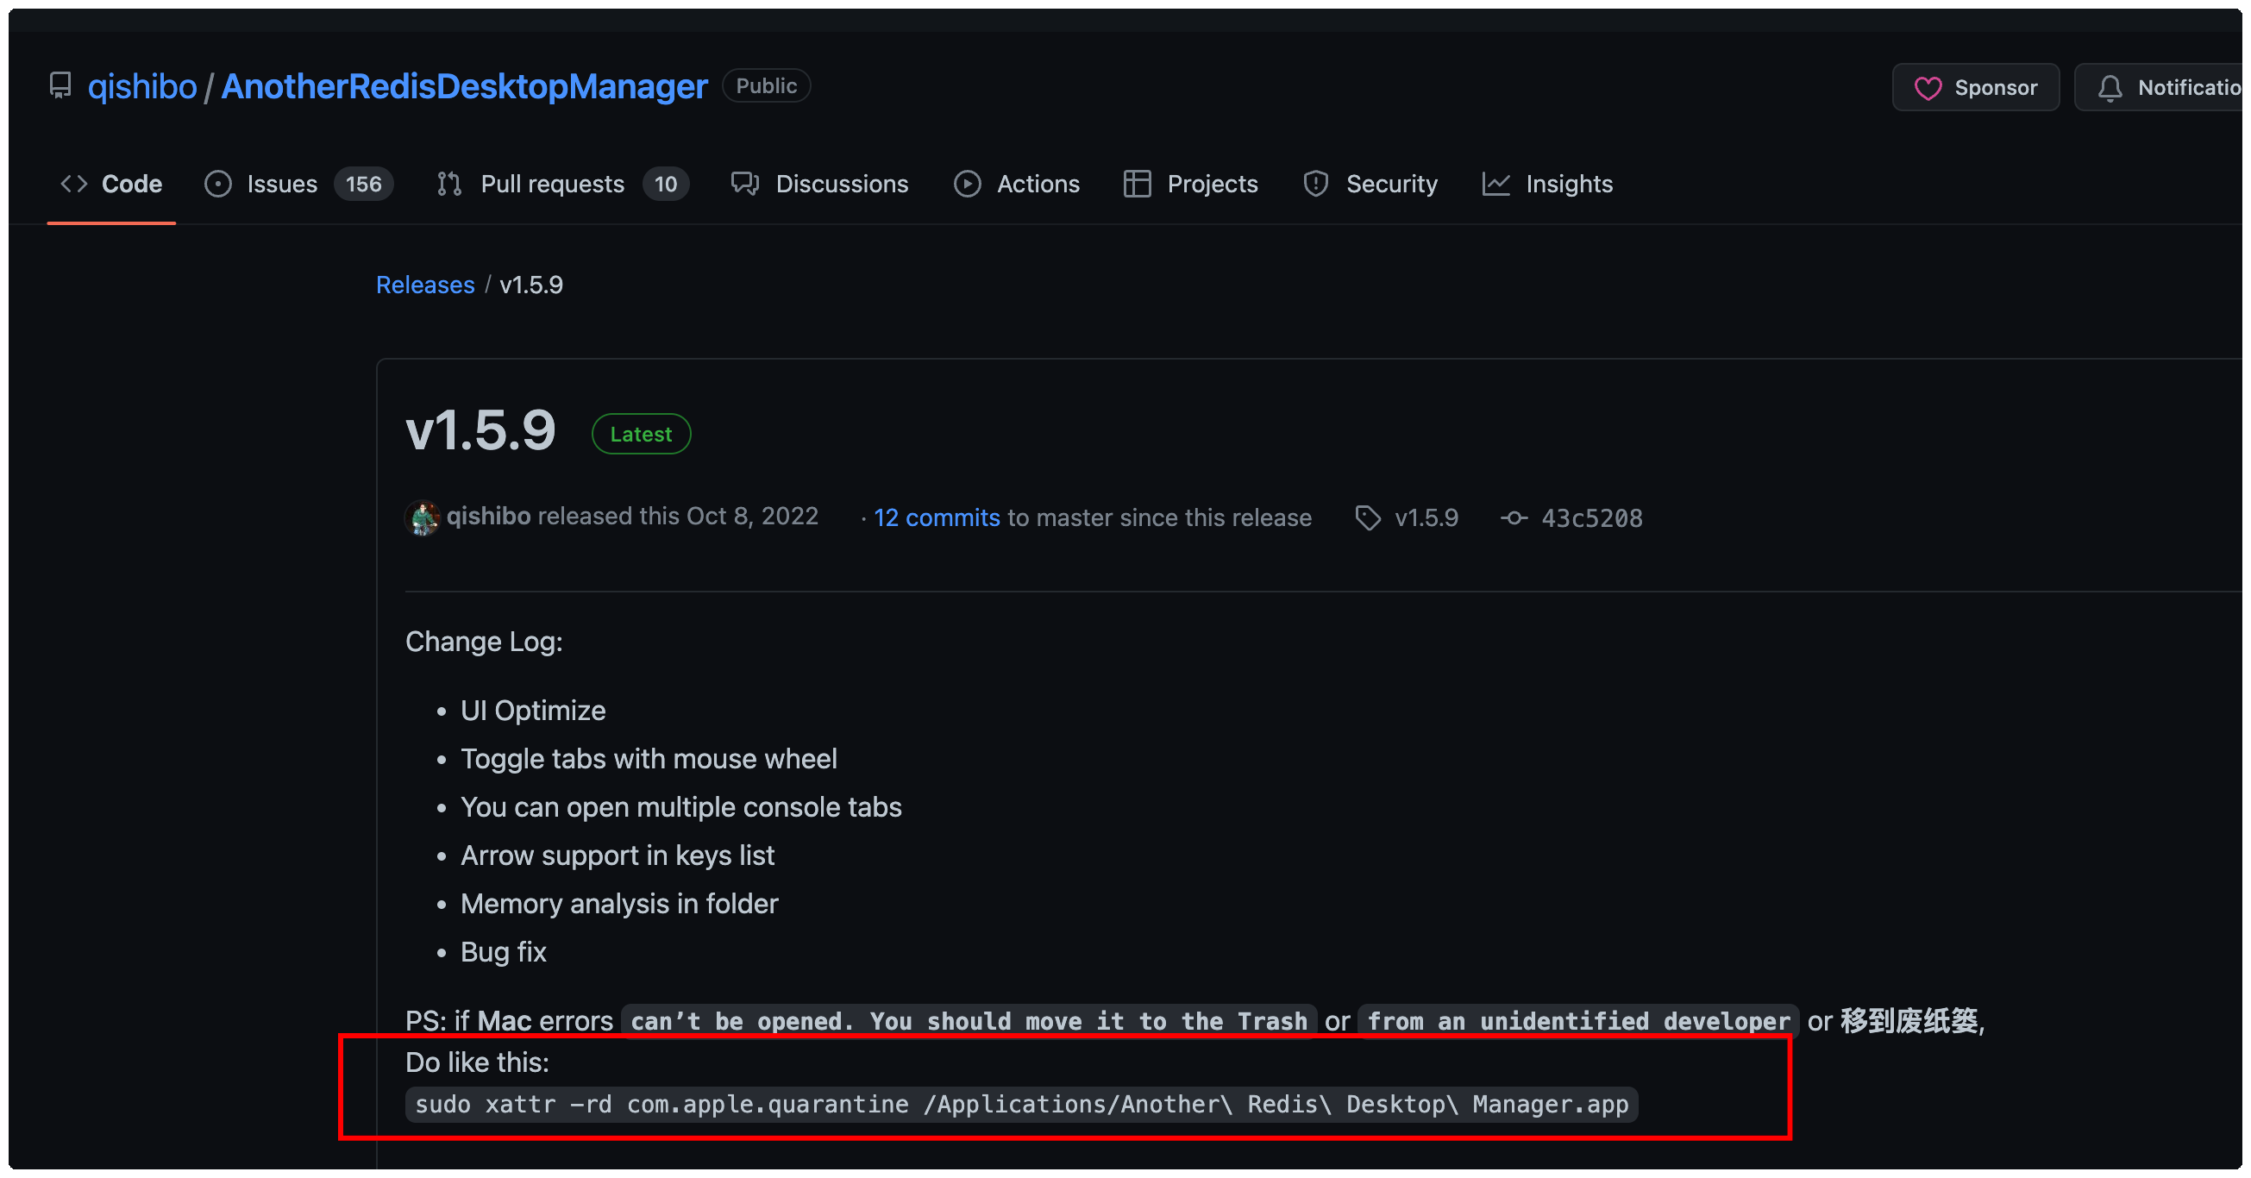The width and height of the screenshot is (2251, 1178).
Task: Click the Insights graph icon
Action: pyautogui.click(x=1496, y=184)
